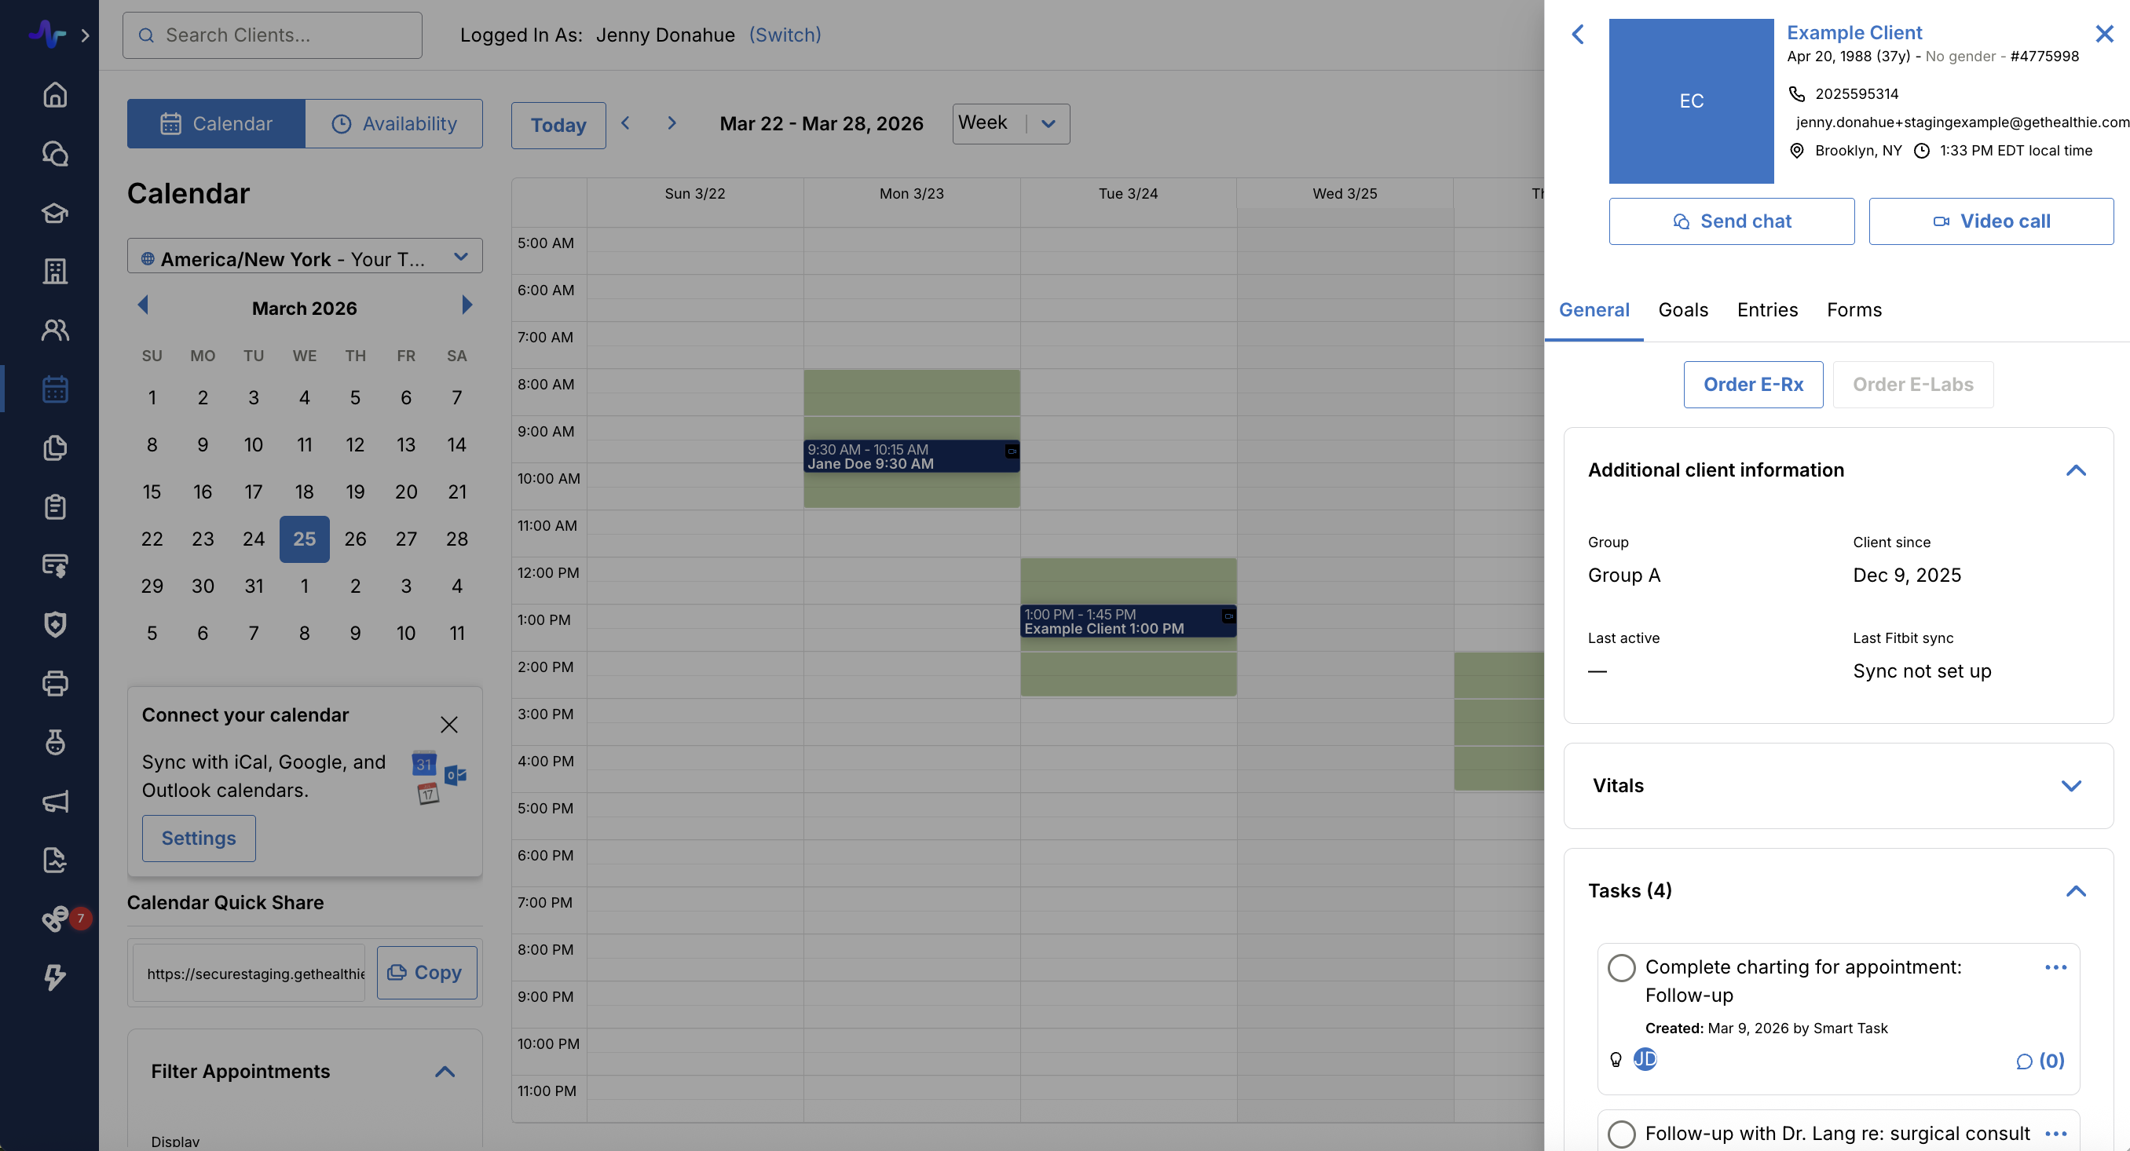Open the Chat icon in sidebar
Image resolution: width=2130 pixels, height=1151 pixels.
tap(54, 154)
